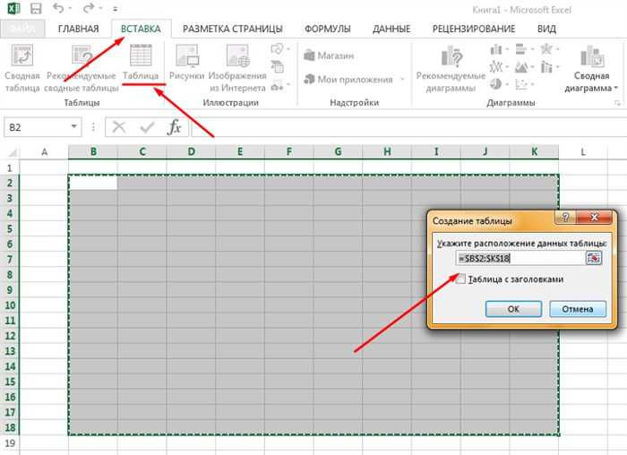Insert a horizontal bar chart
Viewport: 627px width, 455px height.
coord(520,49)
